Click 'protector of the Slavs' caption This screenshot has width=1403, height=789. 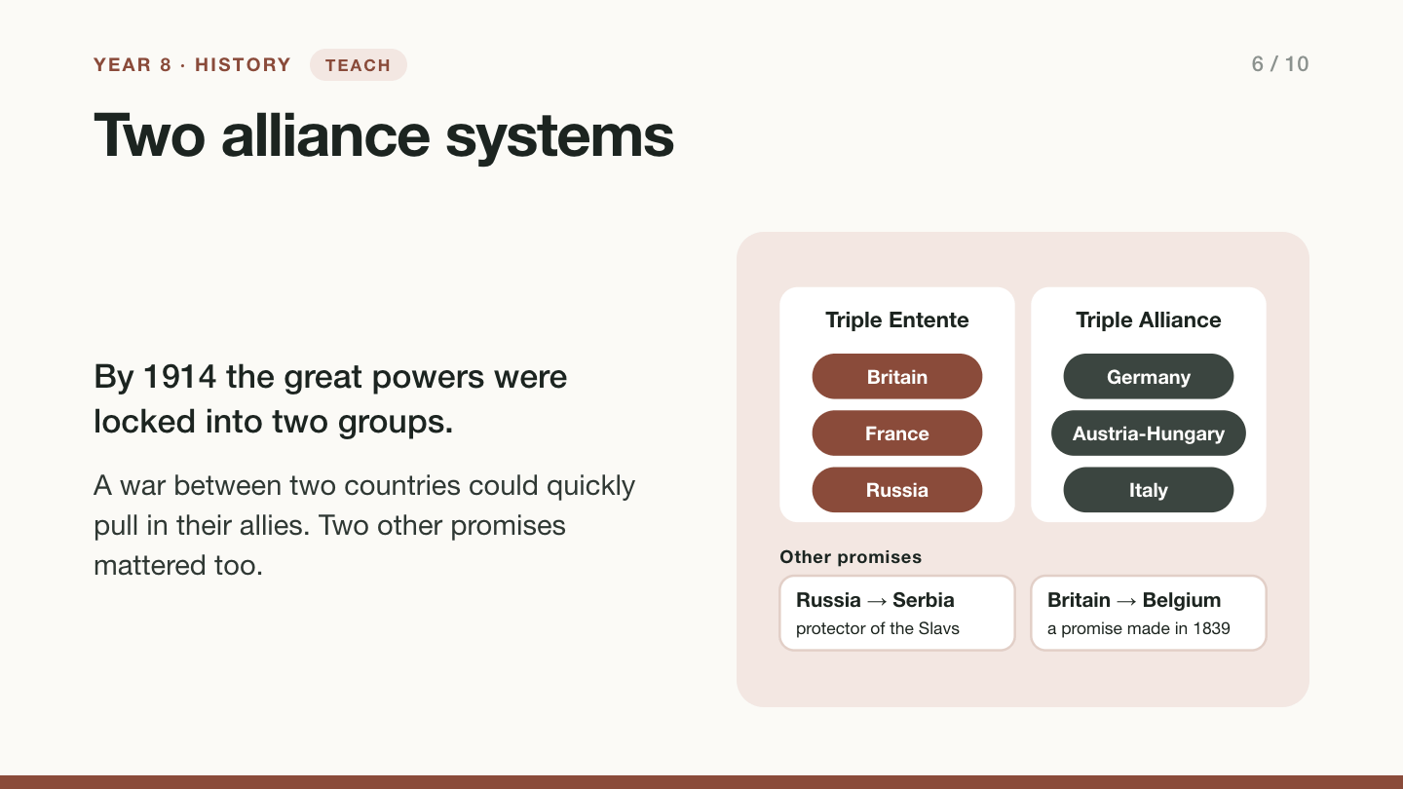[x=878, y=628]
